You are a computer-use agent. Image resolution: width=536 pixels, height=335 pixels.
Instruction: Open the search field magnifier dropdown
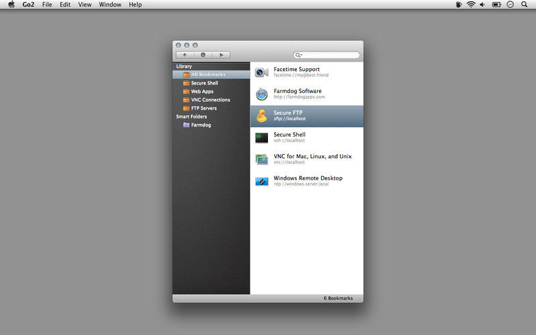299,55
